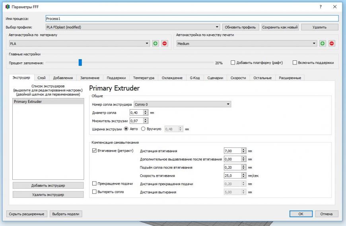Viewport: 346px width, 226px height.
Task: Click the Simplify3D app icon in title bar
Action: 8,7
